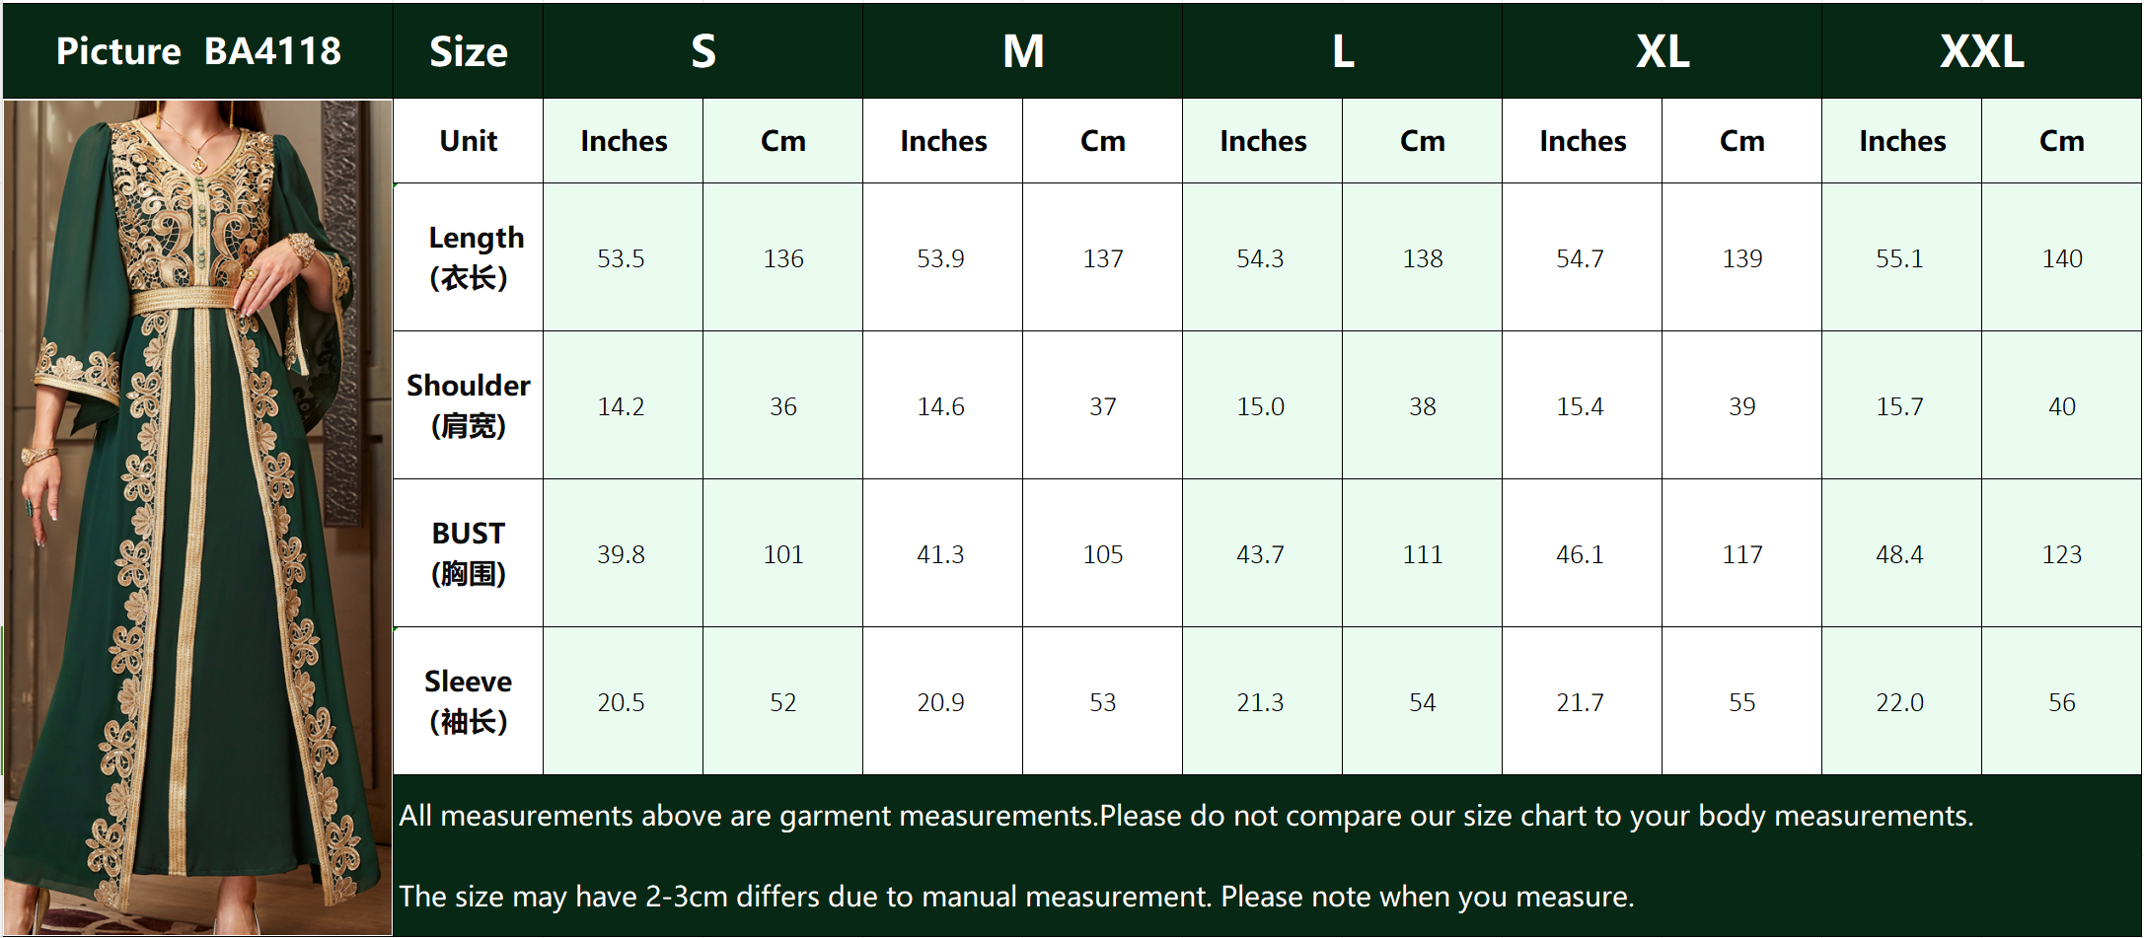Click the M size column header
Viewport: 2144px width, 938px height.
coord(1022,51)
